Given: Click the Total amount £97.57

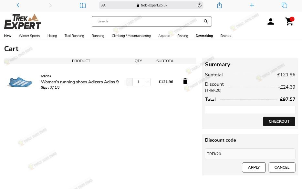Looking at the screenshot, I should 287,99.
